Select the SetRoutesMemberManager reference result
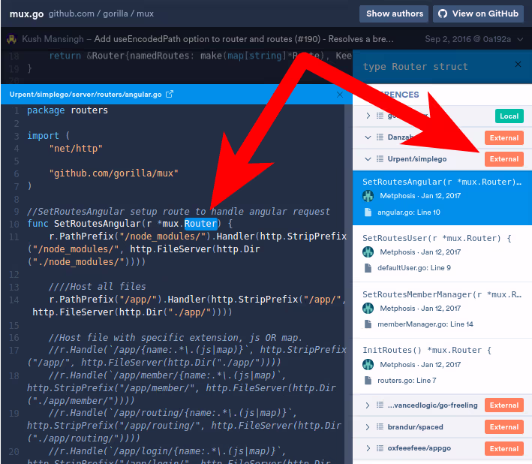Image resolution: width=532 pixels, height=464 pixels. [x=442, y=309]
